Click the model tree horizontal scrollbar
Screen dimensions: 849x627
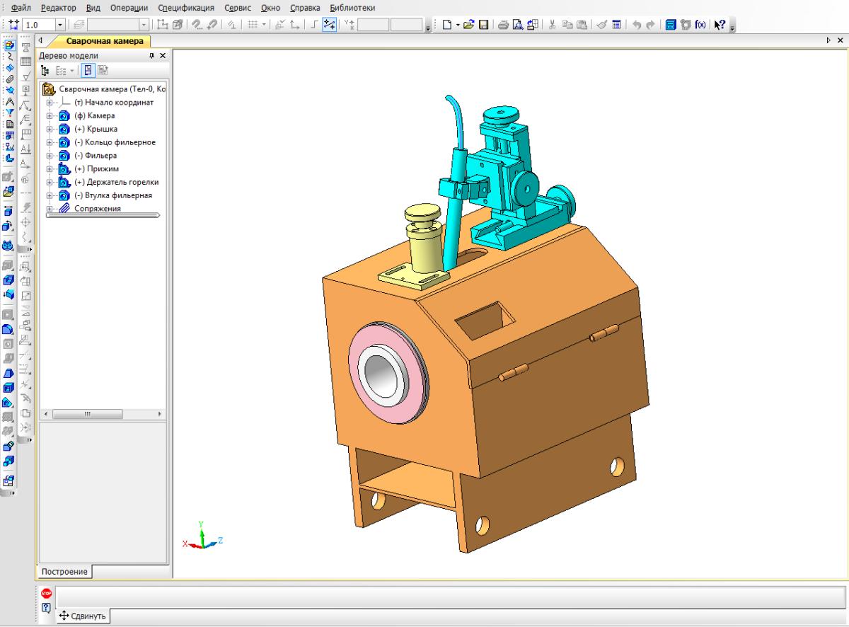(x=88, y=413)
